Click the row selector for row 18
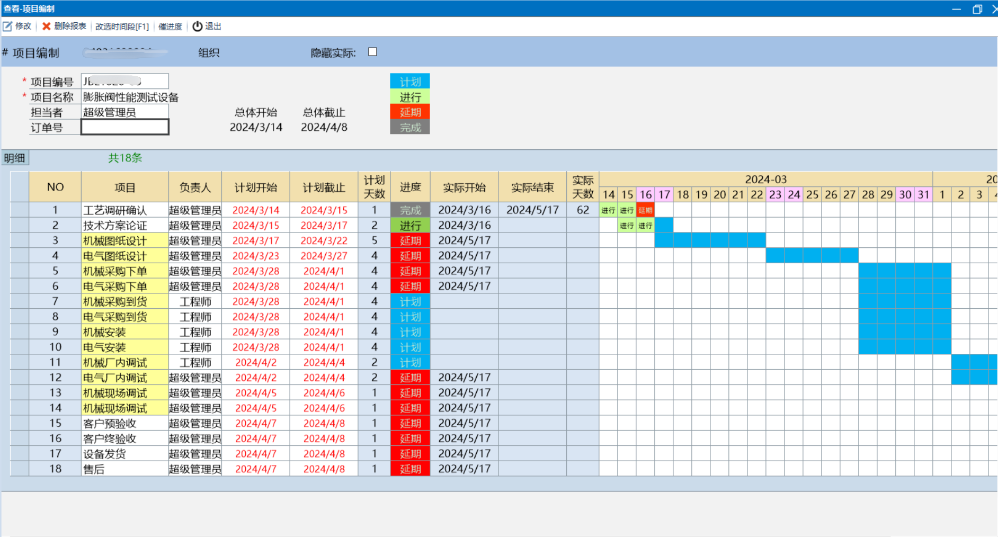 pos(20,469)
